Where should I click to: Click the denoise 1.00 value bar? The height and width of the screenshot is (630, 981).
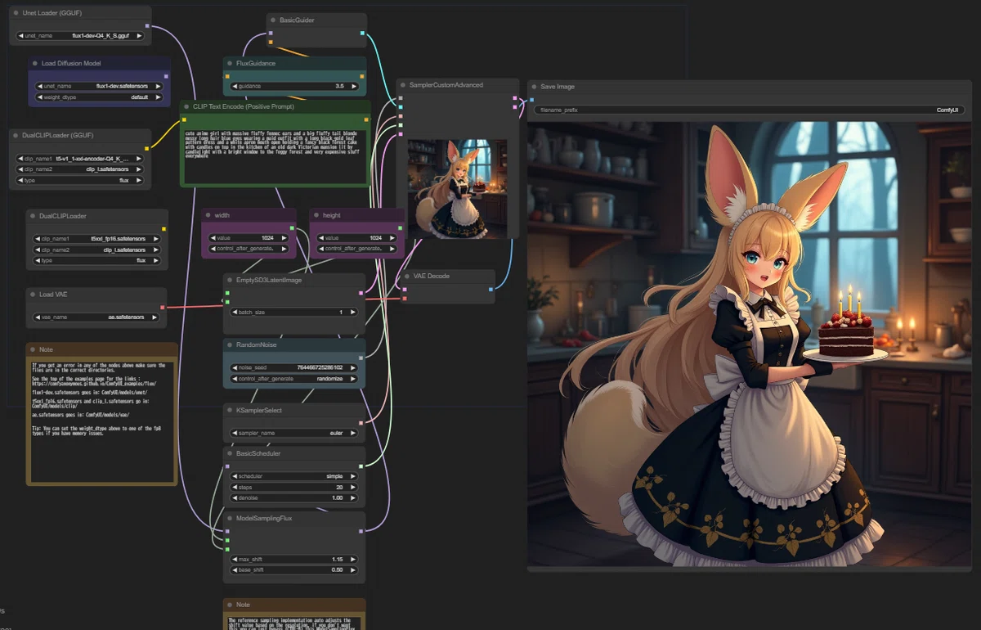tap(294, 497)
